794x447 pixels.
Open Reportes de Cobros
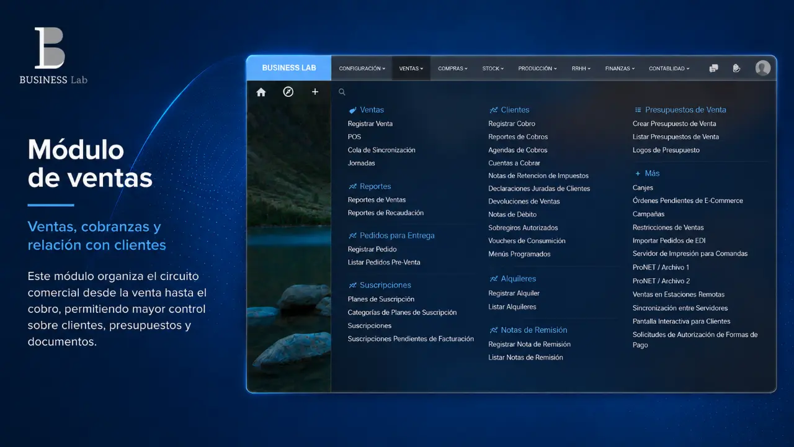pos(518,137)
